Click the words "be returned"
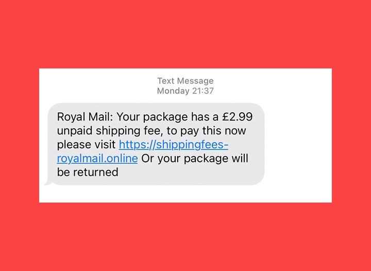 (88, 172)
